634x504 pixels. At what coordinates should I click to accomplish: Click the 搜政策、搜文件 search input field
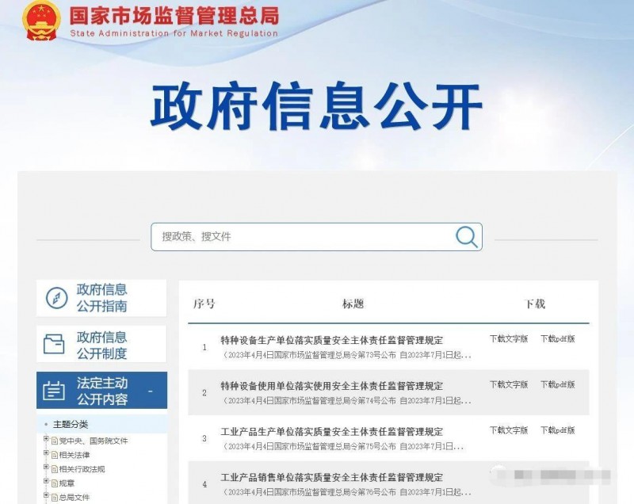tap(301, 236)
